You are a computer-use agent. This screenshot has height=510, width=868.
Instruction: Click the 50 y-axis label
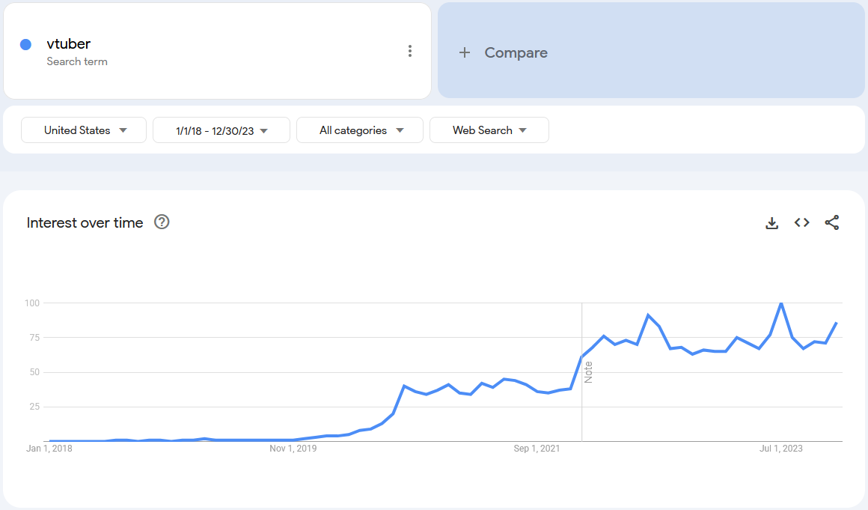click(34, 372)
